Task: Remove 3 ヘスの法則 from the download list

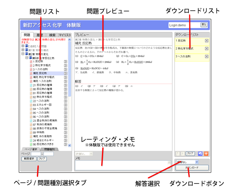Action: pos(207,56)
